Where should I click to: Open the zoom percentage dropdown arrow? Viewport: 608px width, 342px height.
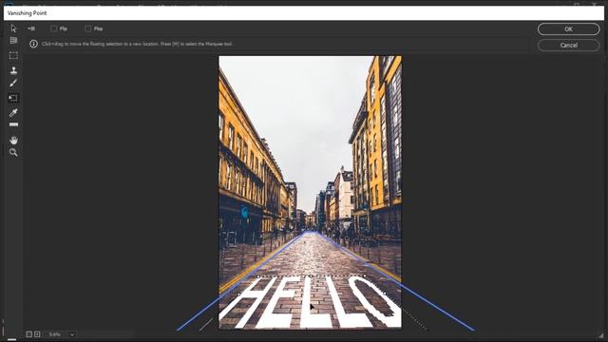pos(72,333)
